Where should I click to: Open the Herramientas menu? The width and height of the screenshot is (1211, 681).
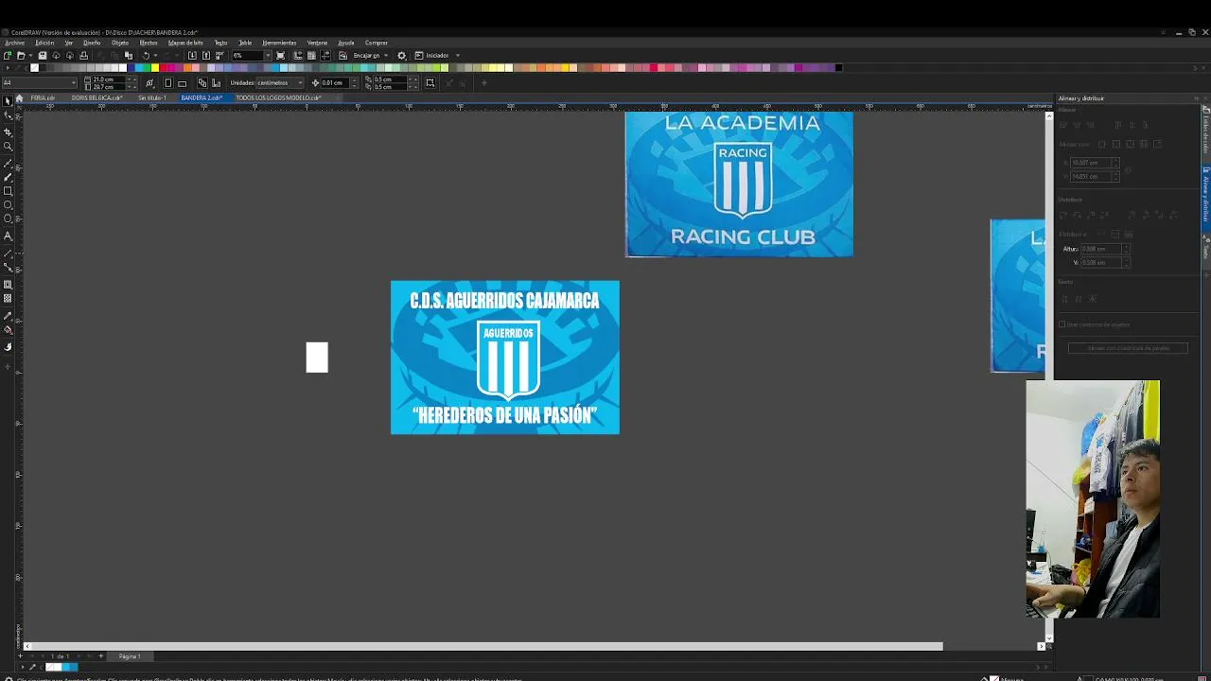coord(279,43)
